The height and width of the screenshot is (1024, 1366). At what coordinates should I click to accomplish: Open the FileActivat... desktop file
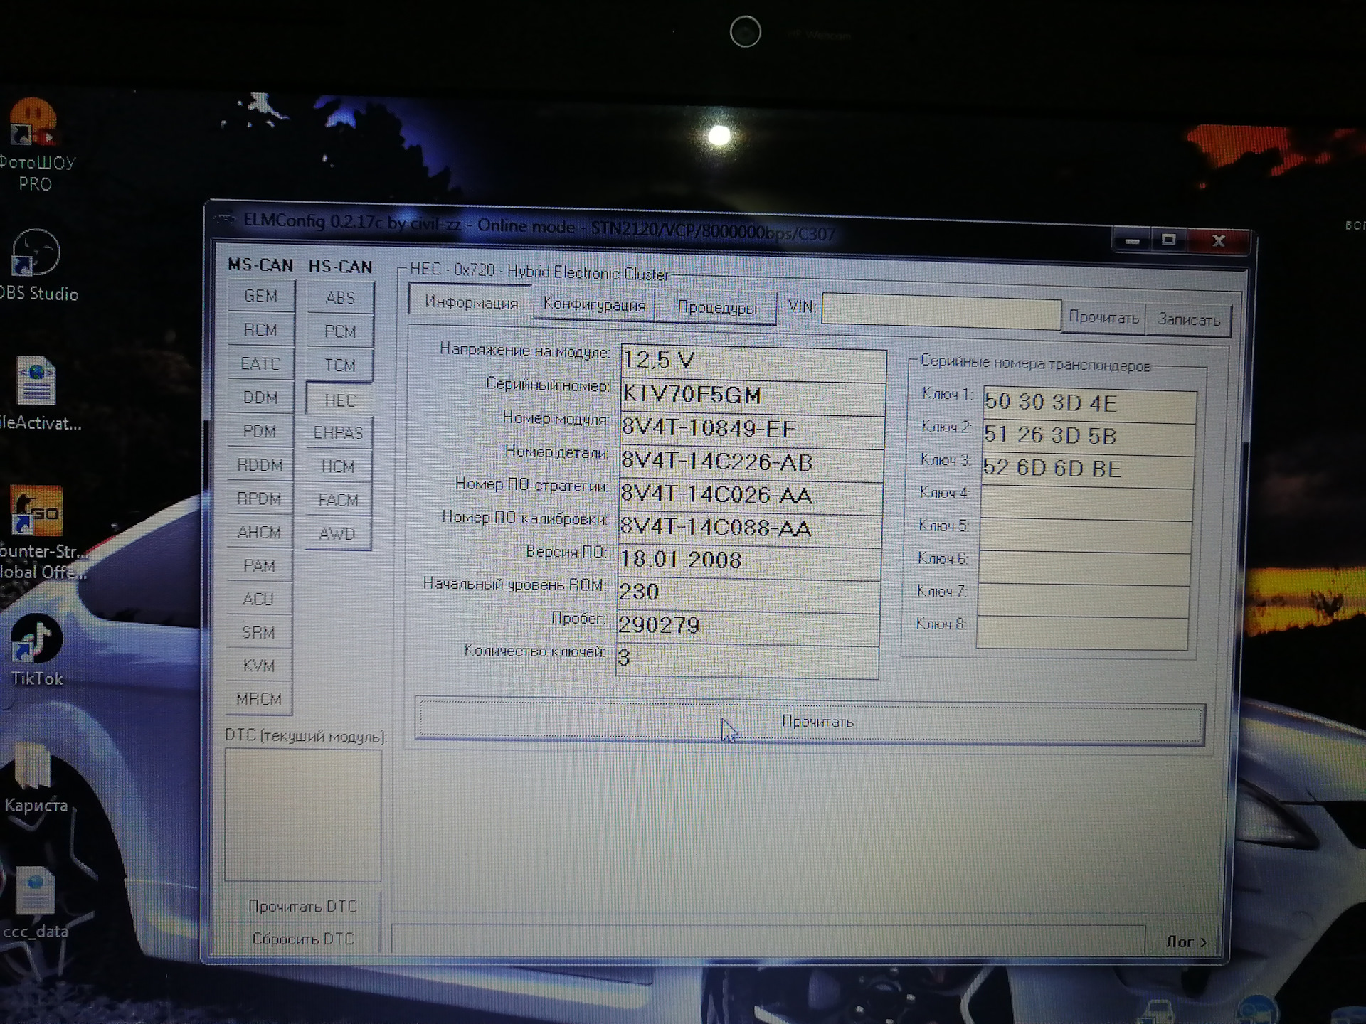click(x=36, y=381)
